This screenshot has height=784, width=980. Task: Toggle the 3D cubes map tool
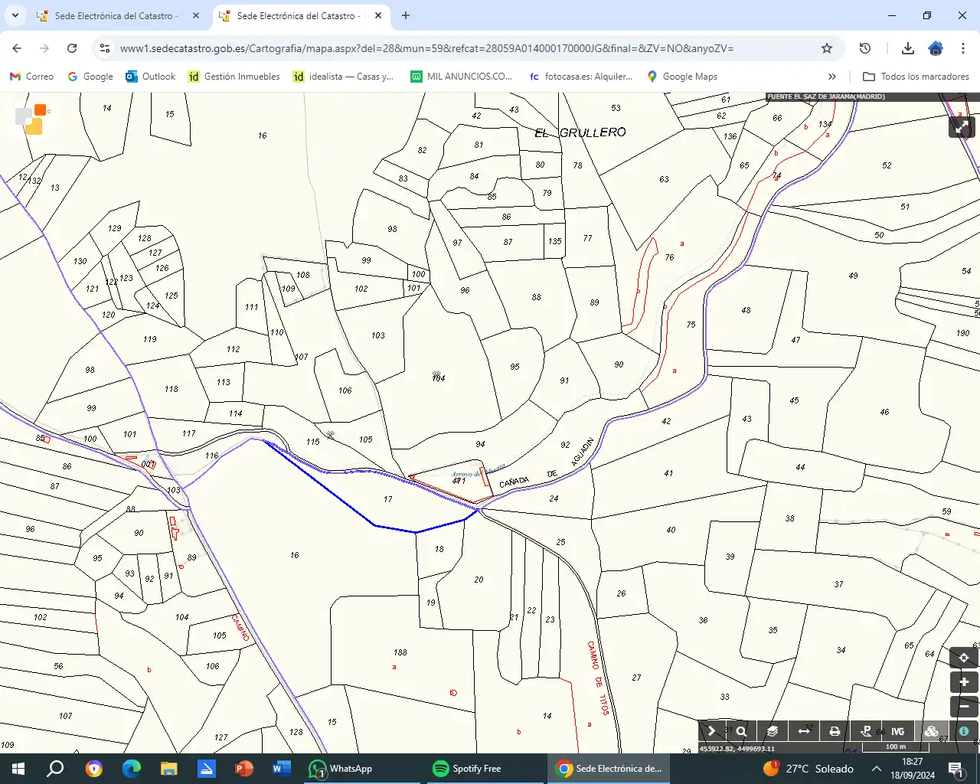pyautogui.click(x=931, y=731)
